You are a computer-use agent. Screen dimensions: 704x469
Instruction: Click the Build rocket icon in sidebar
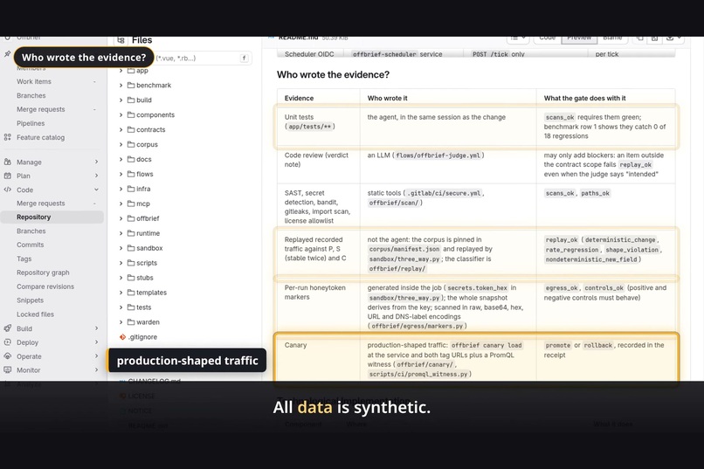click(8, 328)
